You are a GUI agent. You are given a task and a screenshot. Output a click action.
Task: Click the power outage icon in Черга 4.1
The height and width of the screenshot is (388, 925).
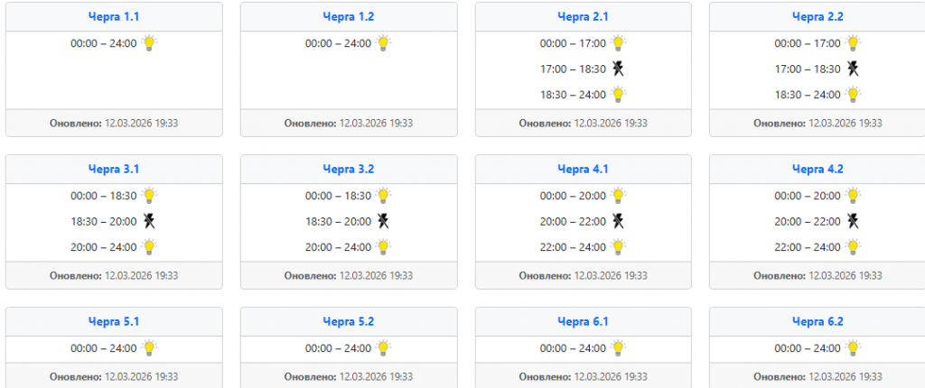(x=618, y=221)
